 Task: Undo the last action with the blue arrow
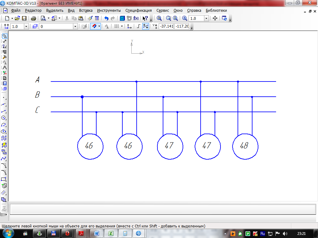tap(106, 18)
